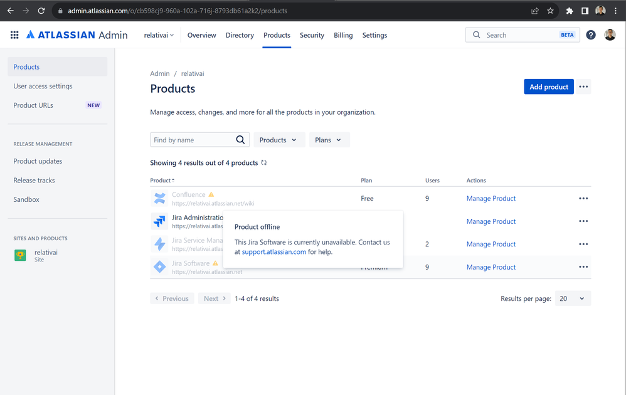Open support.atlassian.com link in tooltip

pyautogui.click(x=274, y=252)
